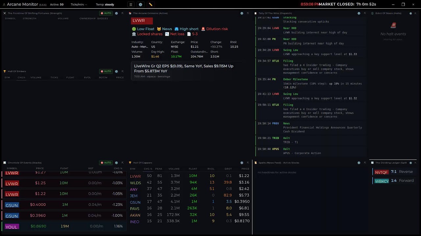Select WLDS row in Hall Of Gappers
Viewport: 421px width, 236px height.
189,183
